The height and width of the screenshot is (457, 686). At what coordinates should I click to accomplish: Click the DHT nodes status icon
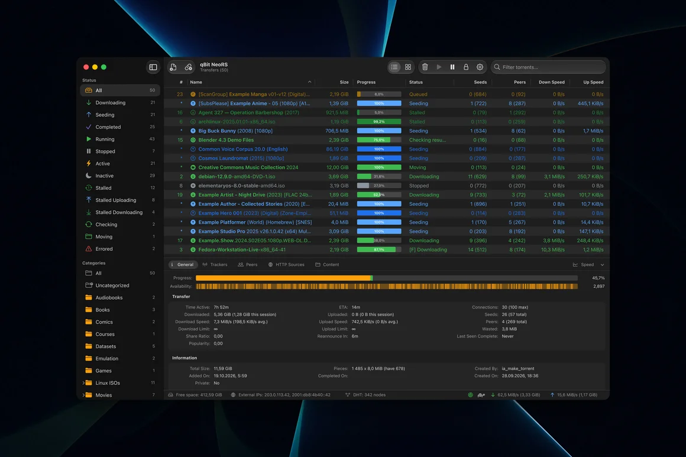(x=348, y=395)
